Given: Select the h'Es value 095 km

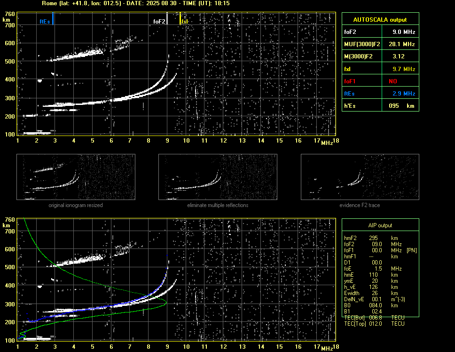Looking at the screenshot, I should 401,106.
